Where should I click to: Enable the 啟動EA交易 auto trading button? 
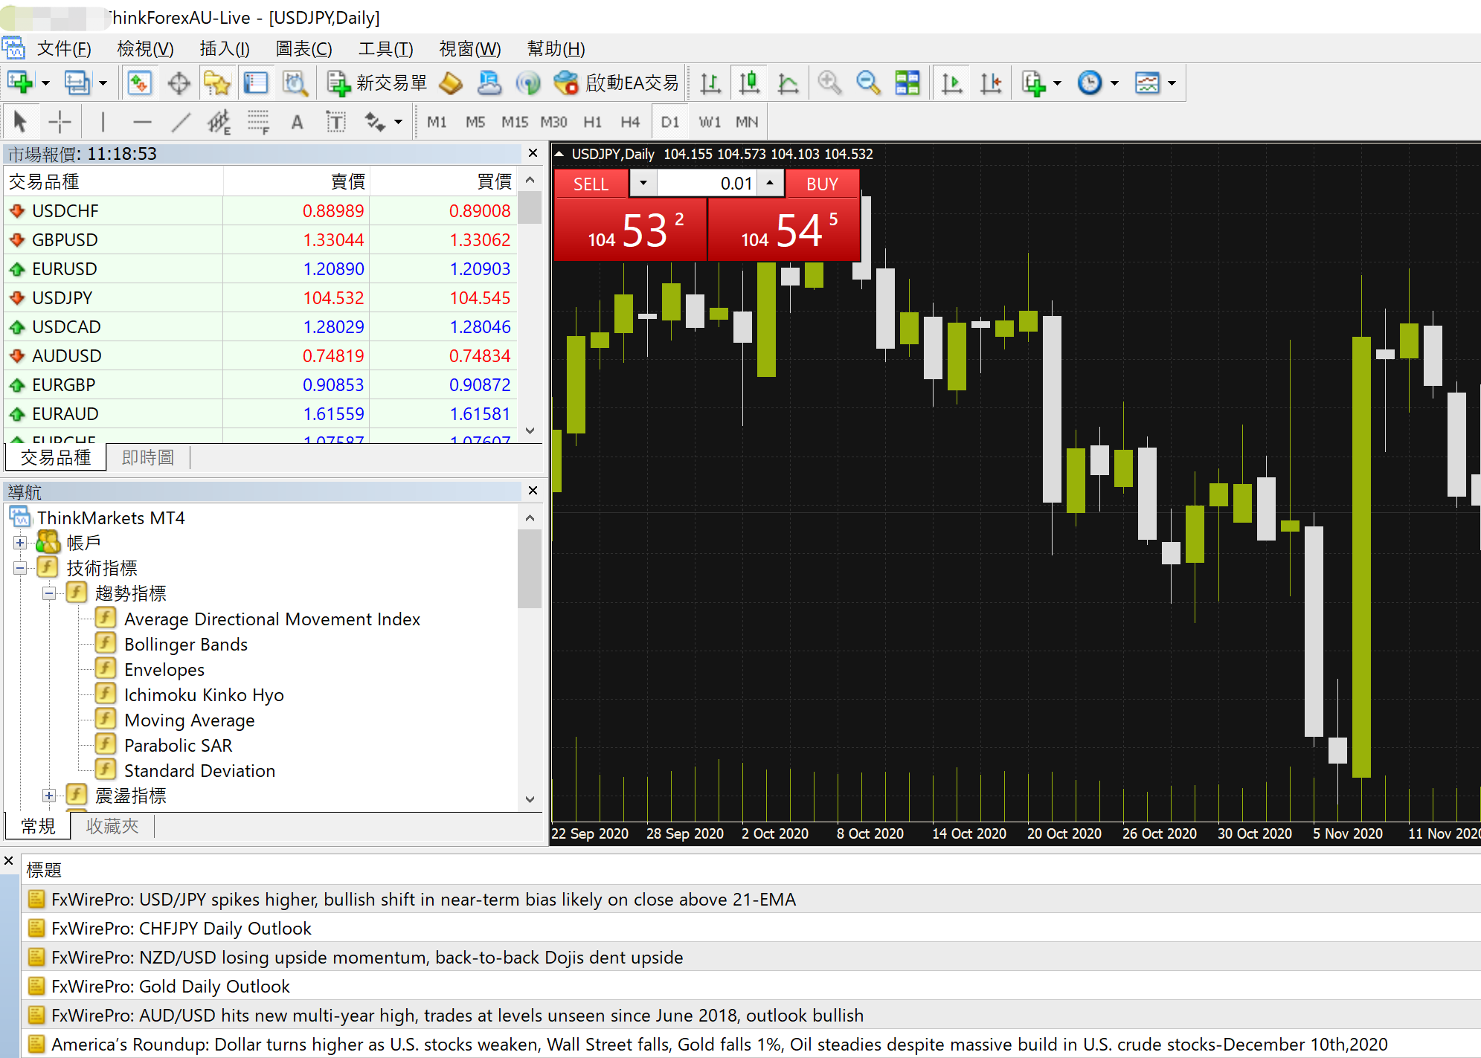(617, 83)
